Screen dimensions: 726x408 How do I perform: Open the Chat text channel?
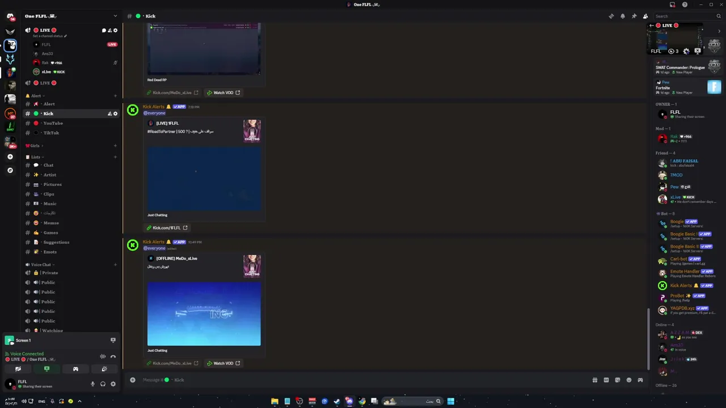71,165
